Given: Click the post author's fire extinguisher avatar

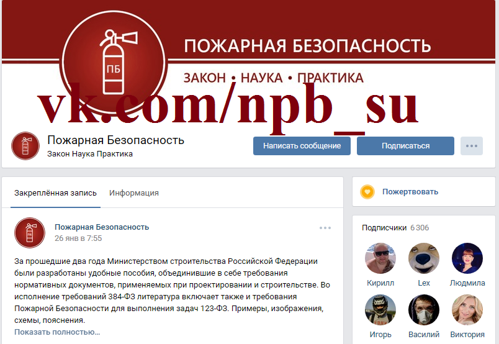Looking at the screenshot, I should click(30, 233).
